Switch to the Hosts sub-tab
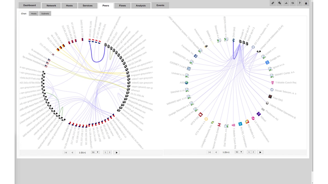The width and height of the screenshot is (328, 184). pyautogui.click(x=34, y=14)
